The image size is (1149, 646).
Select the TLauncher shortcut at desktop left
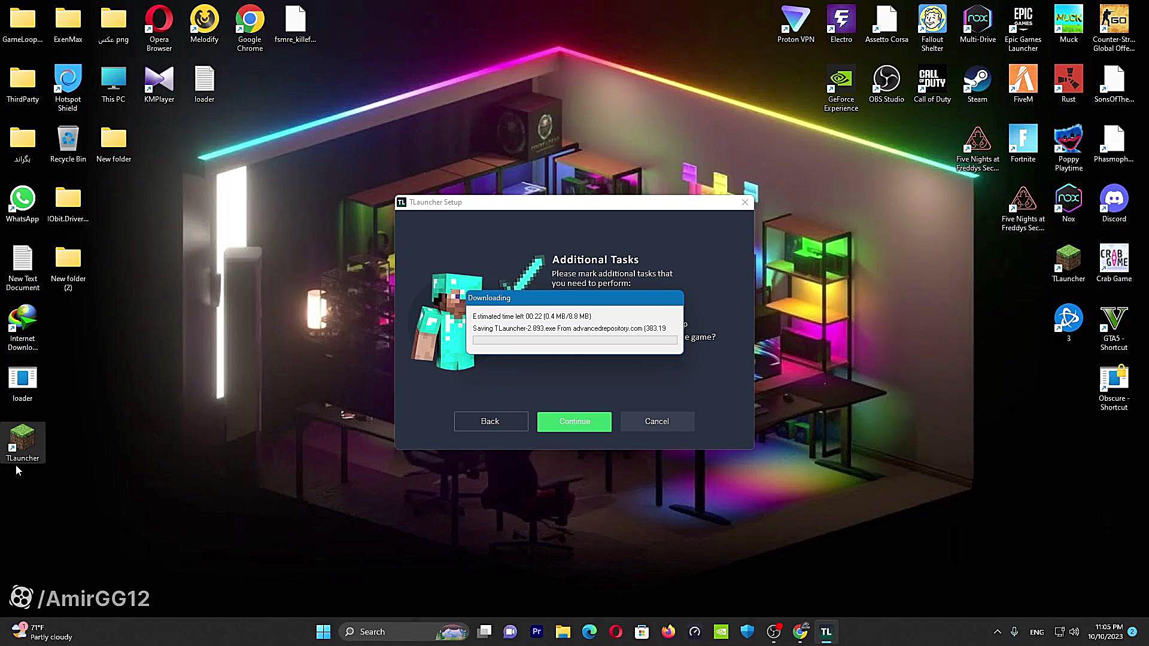click(x=22, y=443)
